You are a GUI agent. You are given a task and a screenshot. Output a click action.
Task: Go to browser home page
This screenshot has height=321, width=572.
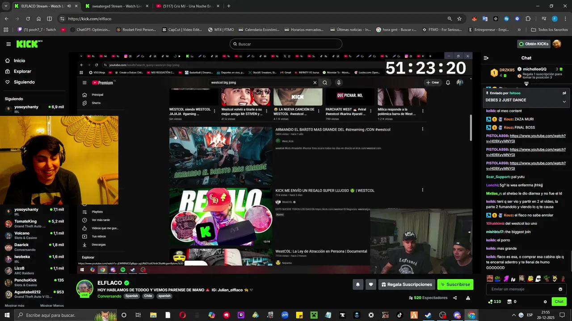coord(39,19)
